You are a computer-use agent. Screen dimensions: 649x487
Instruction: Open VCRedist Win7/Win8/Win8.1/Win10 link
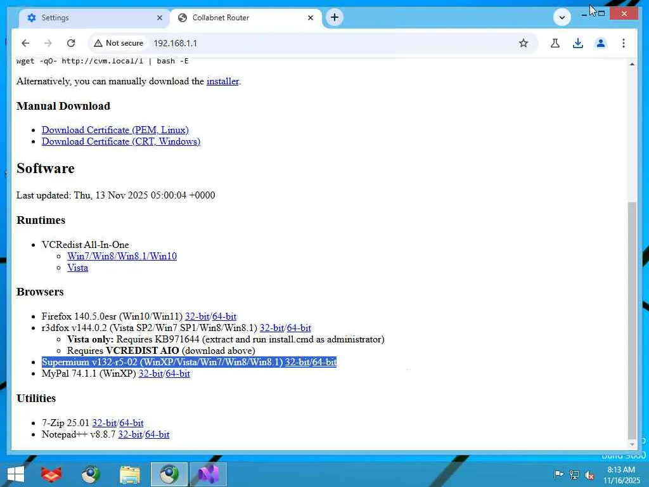(122, 256)
